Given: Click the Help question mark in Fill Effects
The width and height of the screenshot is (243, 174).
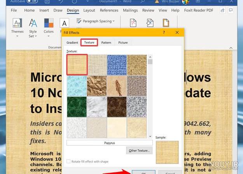Looking at the screenshot, I should [x=164, y=33].
